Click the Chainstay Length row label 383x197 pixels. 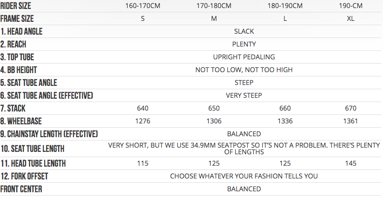(49, 134)
